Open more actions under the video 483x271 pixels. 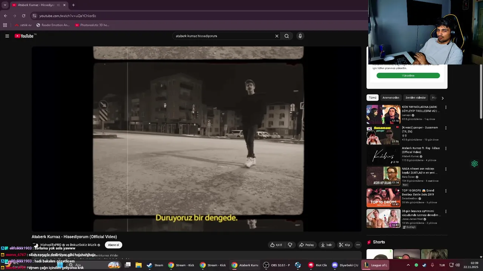[358, 245]
